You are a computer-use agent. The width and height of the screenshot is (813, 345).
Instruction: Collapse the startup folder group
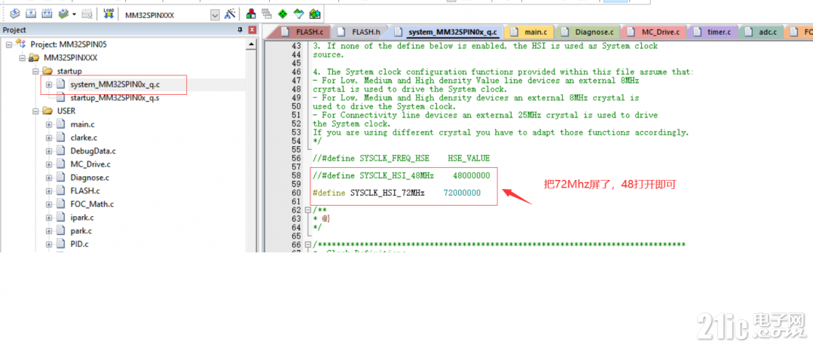pos(35,71)
